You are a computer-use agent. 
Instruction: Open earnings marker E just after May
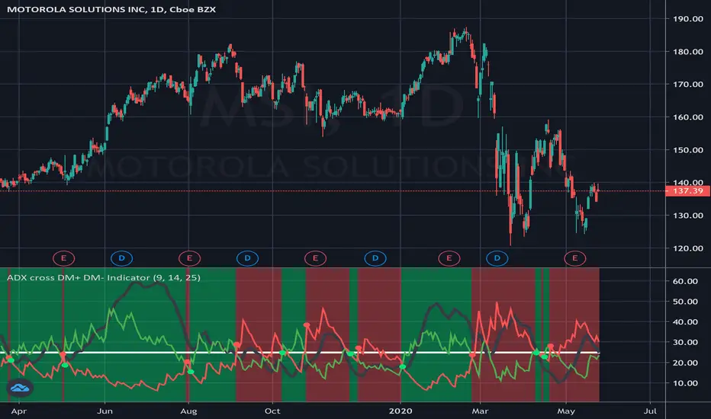[x=575, y=258]
